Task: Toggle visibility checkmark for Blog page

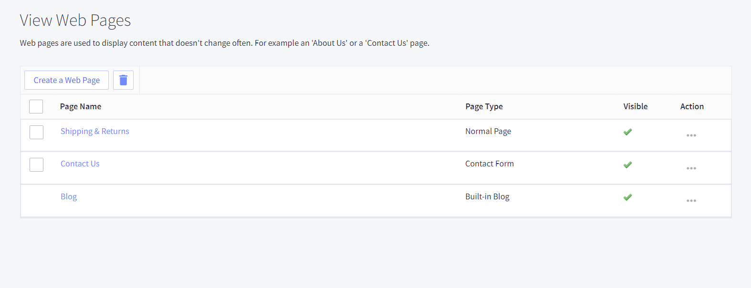Action: click(627, 197)
